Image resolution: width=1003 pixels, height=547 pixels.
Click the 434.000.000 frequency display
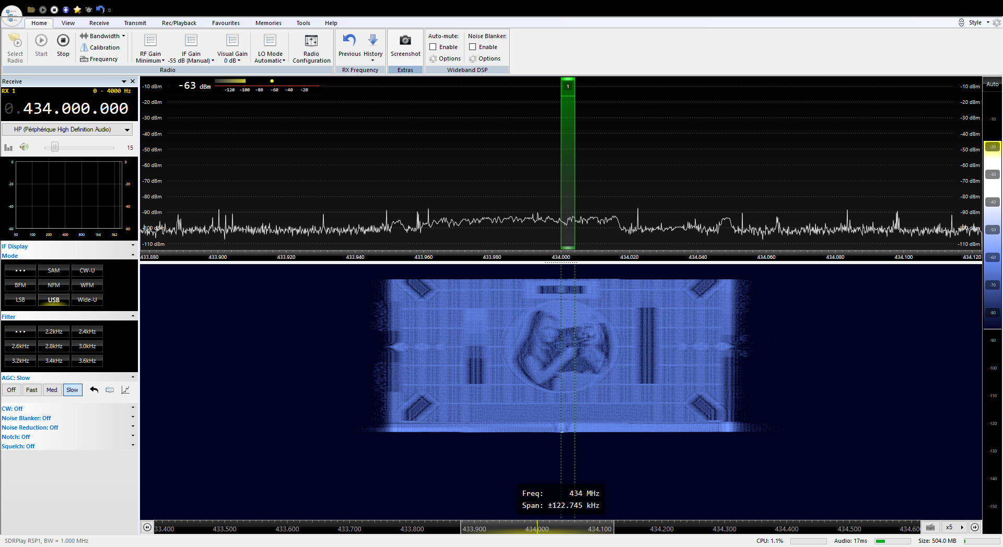point(75,109)
